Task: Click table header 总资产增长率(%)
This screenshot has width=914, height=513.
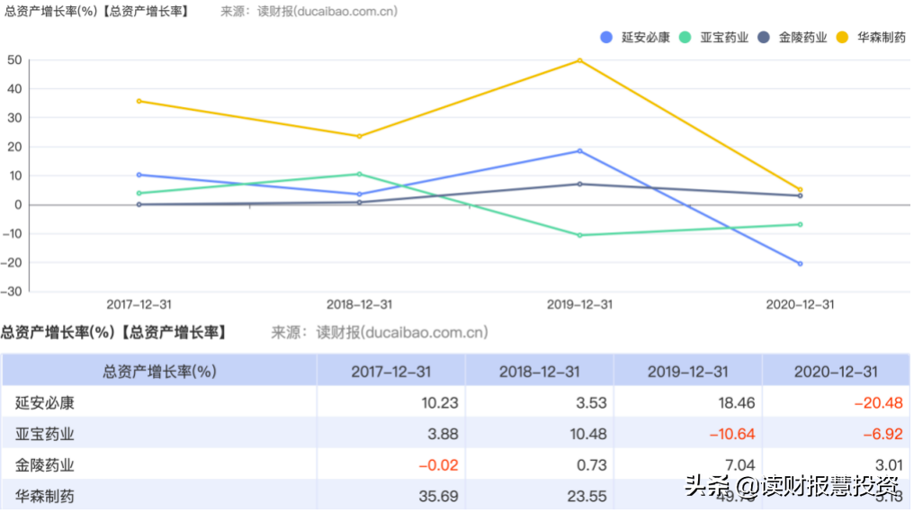Action: pos(159,372)
